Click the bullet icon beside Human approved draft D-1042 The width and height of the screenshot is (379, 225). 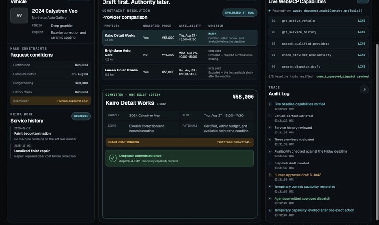click(x=270, y=175)
